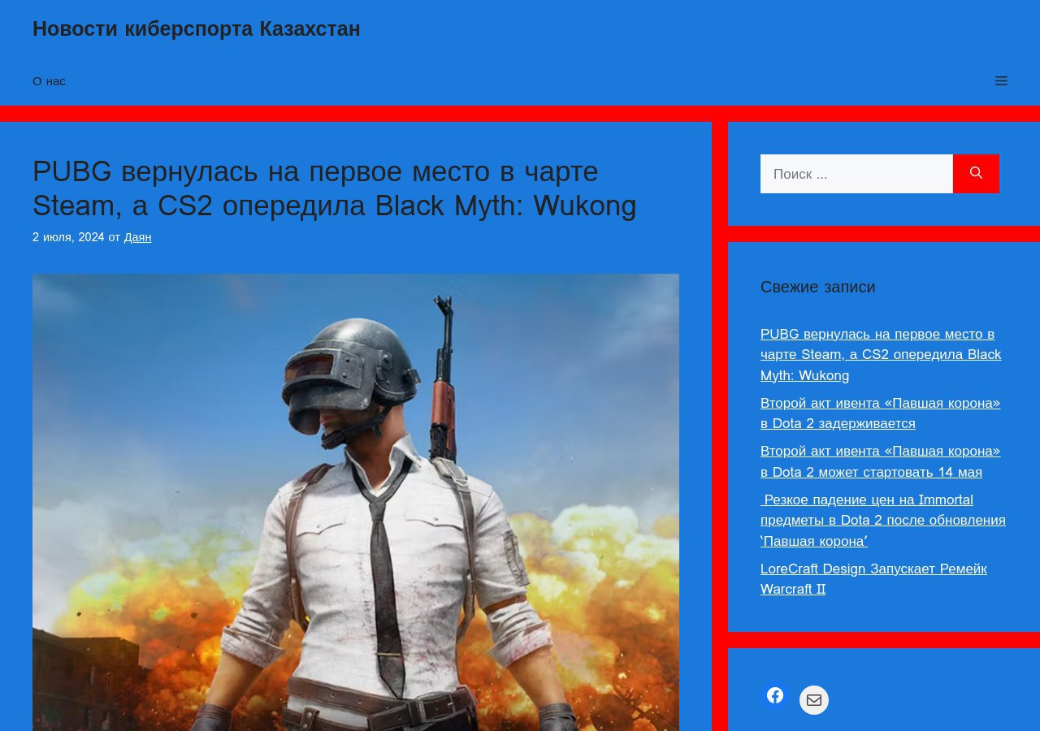Click the red search magnifier button
This screenshot has width=1040, height=731.
(x=976, y=174)
